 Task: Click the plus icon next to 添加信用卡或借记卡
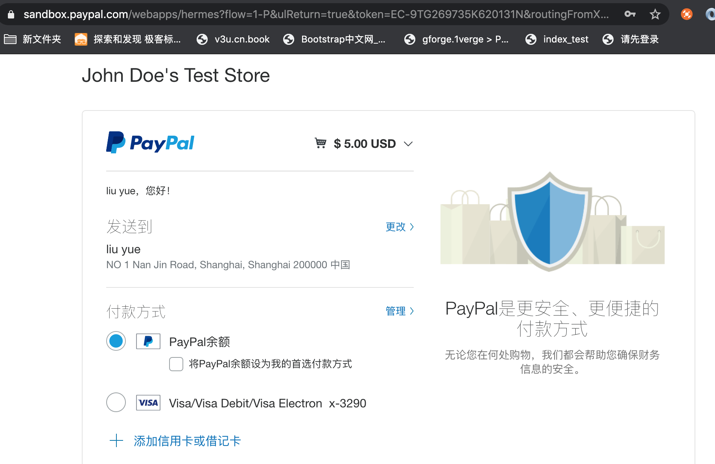pos(116,441)
